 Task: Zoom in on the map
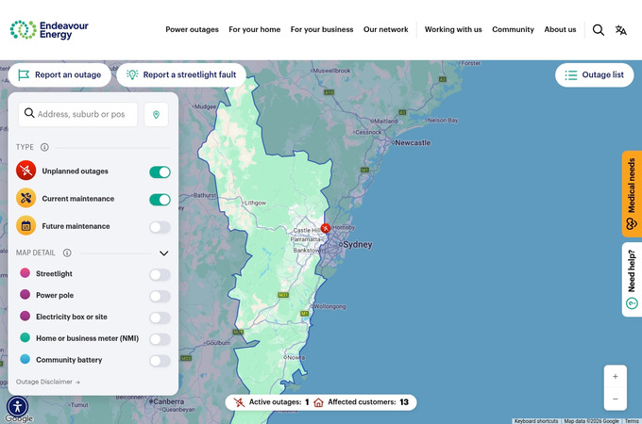615,377
